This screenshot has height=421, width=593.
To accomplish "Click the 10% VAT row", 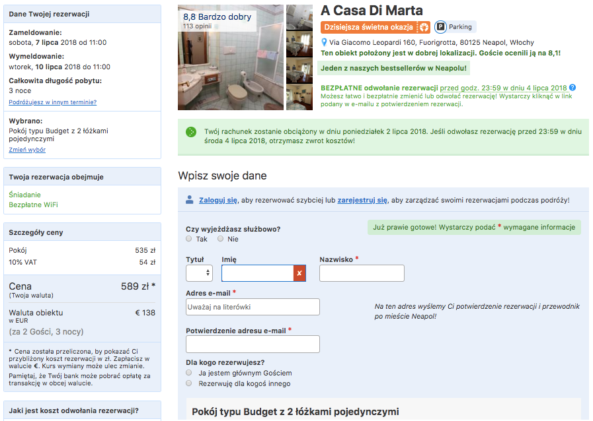I will [x=82, y=262].
